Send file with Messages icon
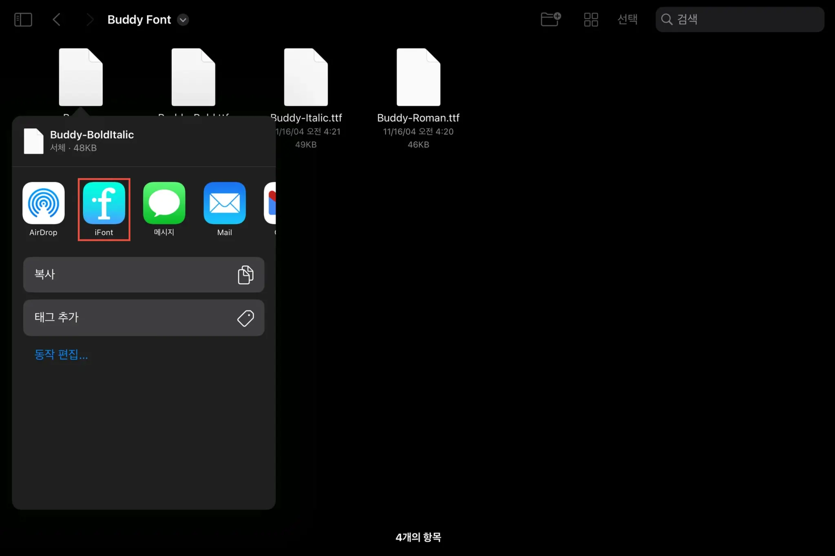The width and height of the screenshot is (835, 556). click(164, 203)
